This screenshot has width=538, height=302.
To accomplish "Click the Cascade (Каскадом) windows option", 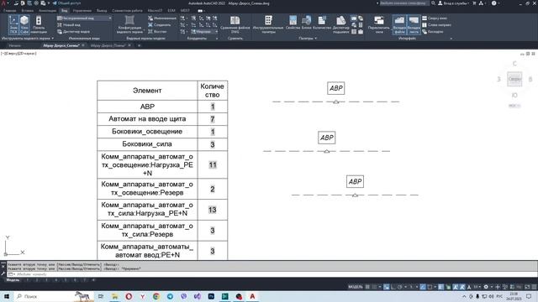I will point(433,32).
